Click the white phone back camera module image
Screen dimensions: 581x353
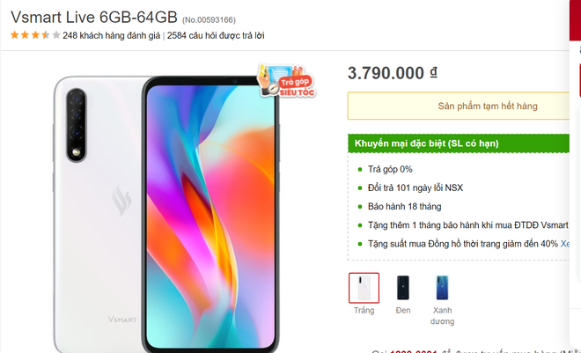click(x=77, y=125)
